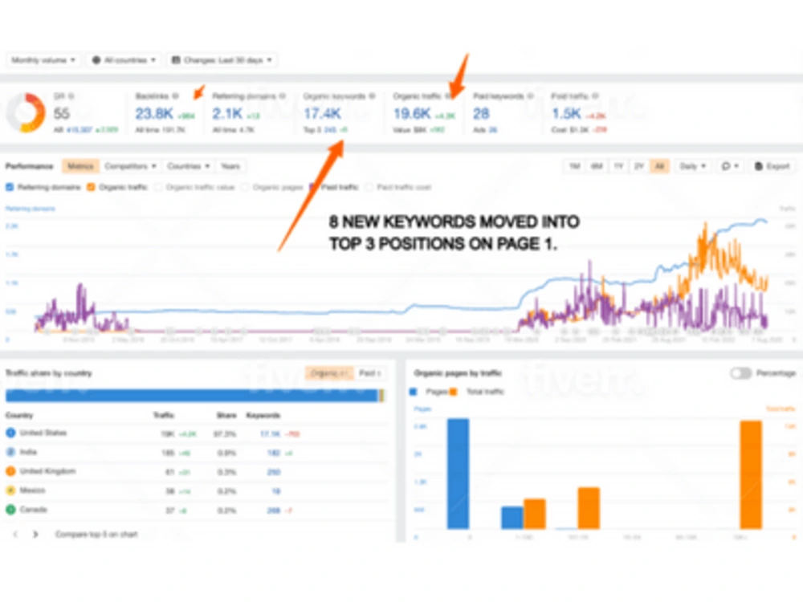This screenshot has width=803, height=602.
Task: Click the Canada country row
Action: [196, 510]
